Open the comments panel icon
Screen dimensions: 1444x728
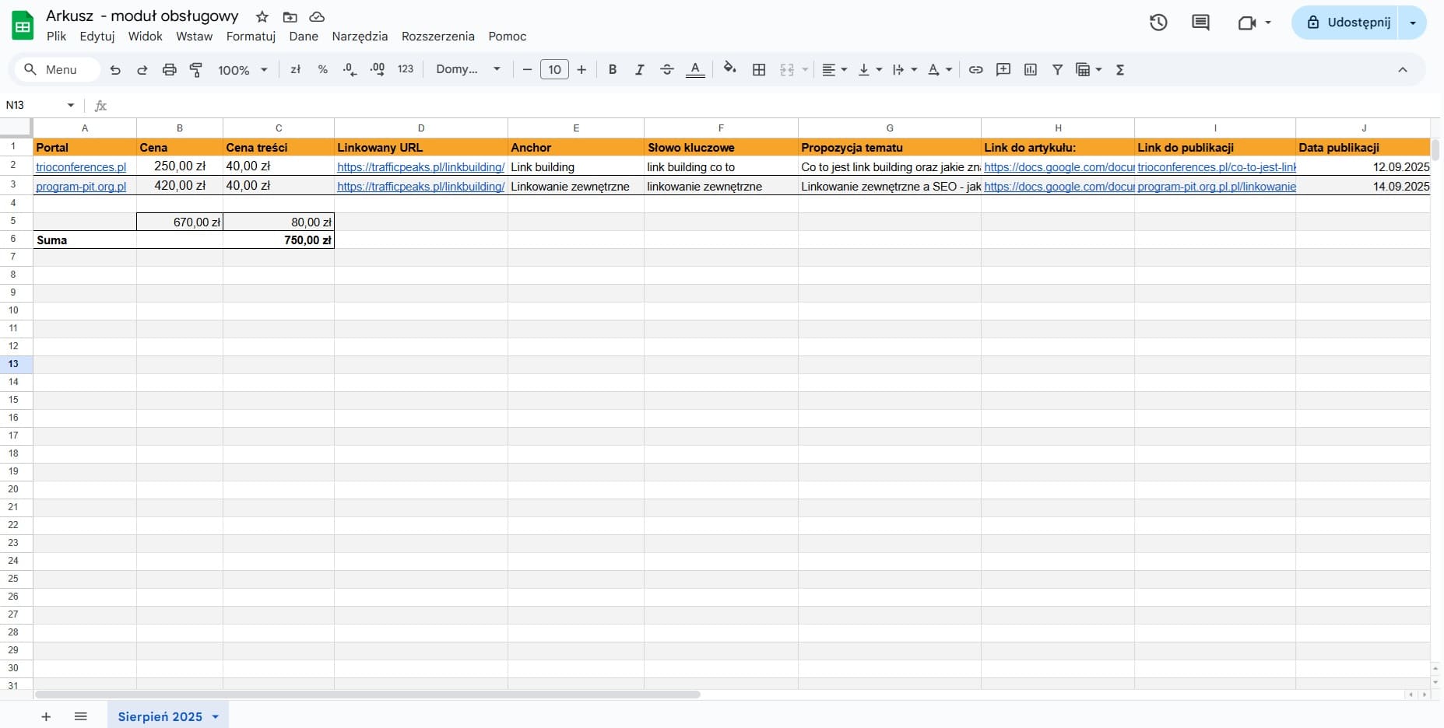pyautogui.click(x=1200, y=23)
